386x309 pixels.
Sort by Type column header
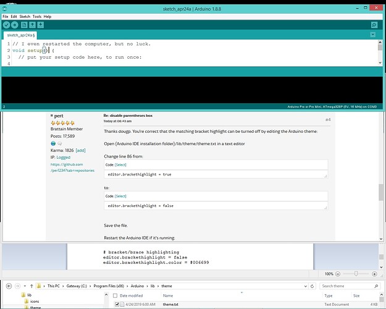328,295
